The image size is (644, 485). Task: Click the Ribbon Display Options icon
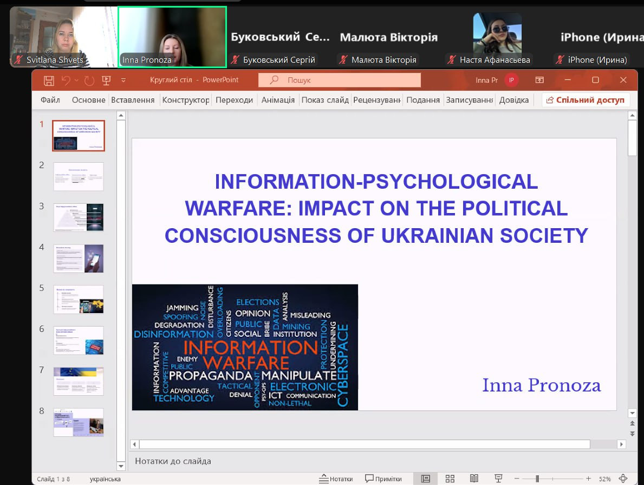pyautogui.click(x=539, y=80)
